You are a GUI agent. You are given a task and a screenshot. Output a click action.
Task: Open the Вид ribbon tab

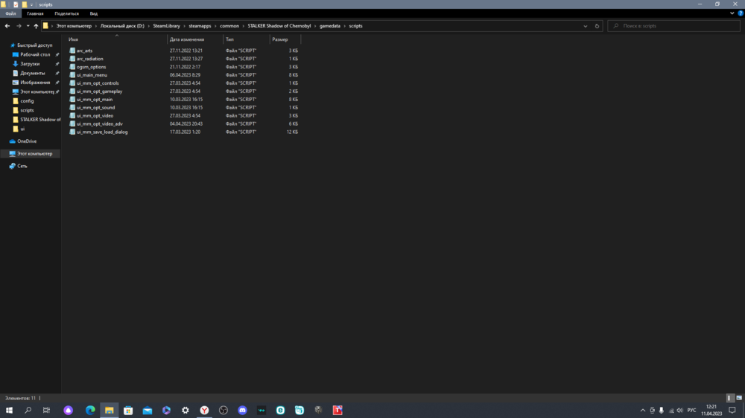[x=93, y=13]
